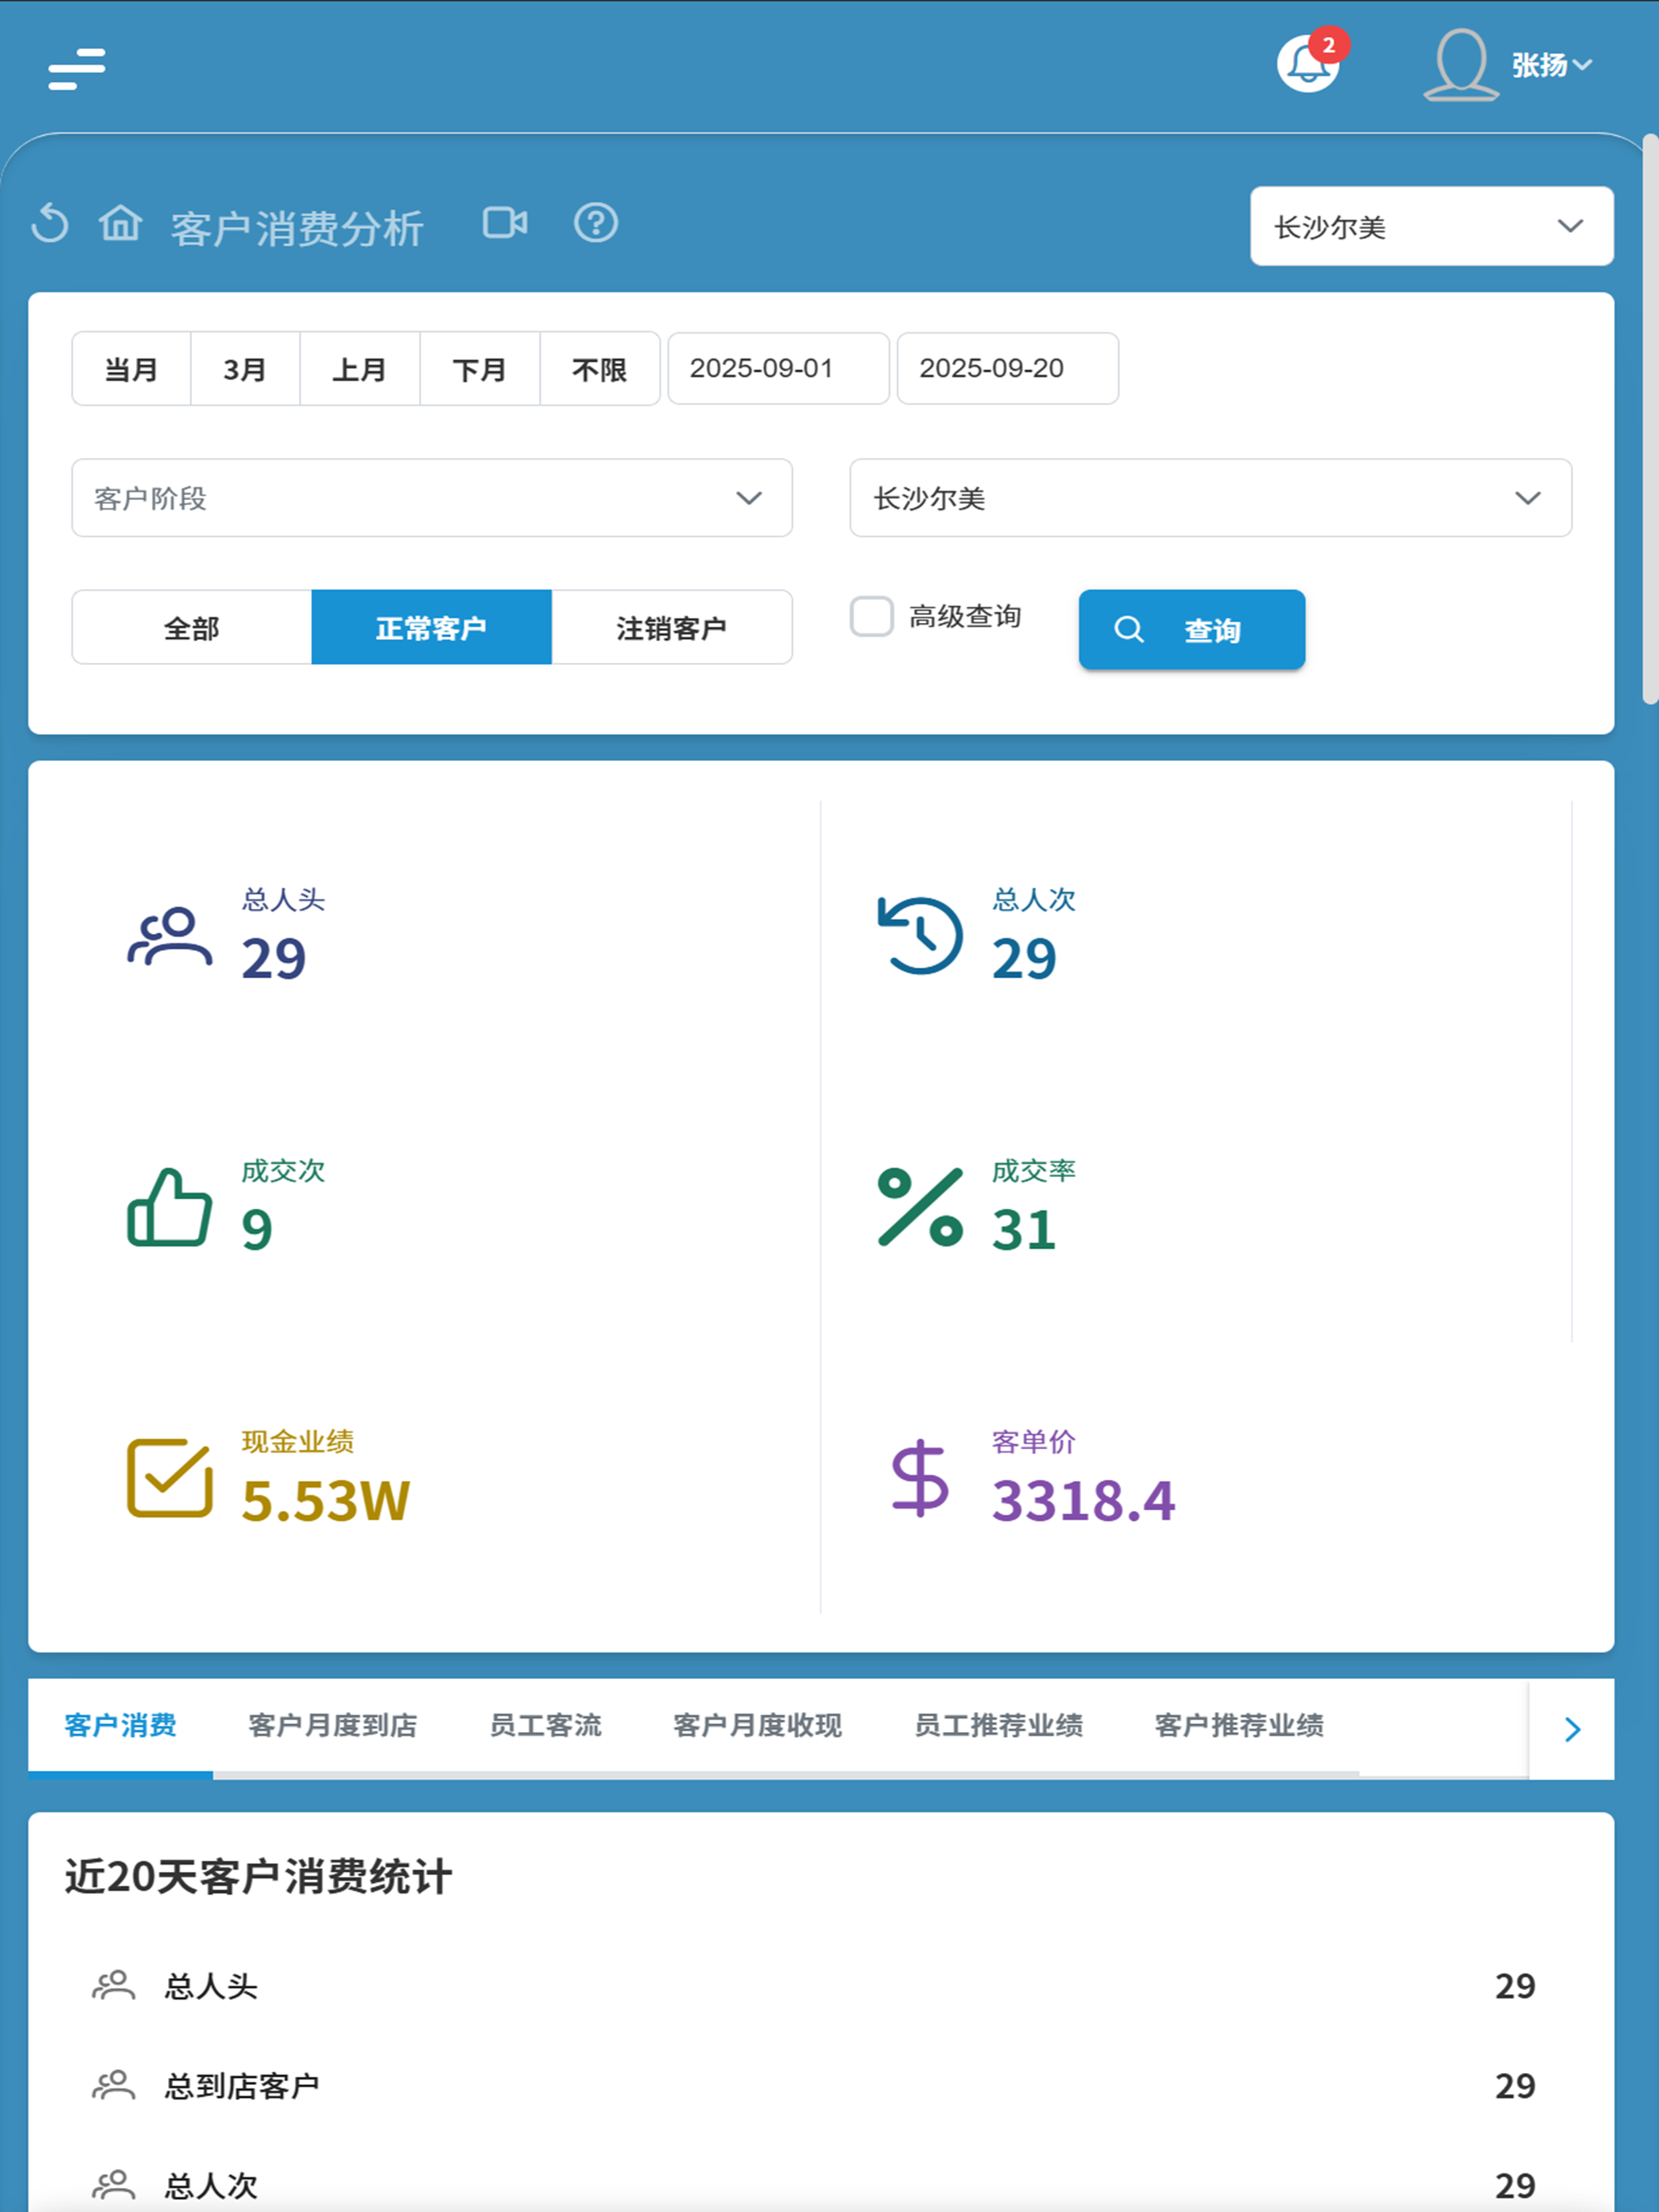The width and height of the screenshot is (1659, 2212).
Task: Open the video tutorial camera icon
Action: coord(505,222)
